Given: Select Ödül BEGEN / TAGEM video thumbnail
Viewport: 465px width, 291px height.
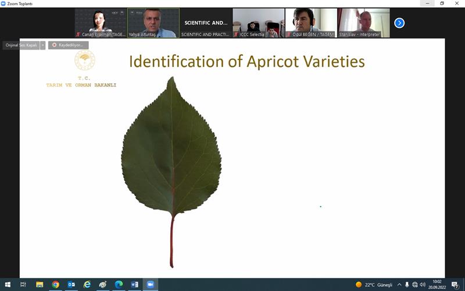Looking at the screenshot, I should click(x=311, y=23).
